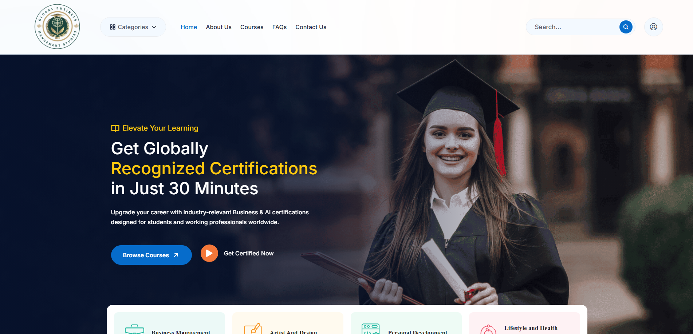Select Courses in the navigation bar
The width and height of the screenshot is (693, 334).
pos(252,27)
